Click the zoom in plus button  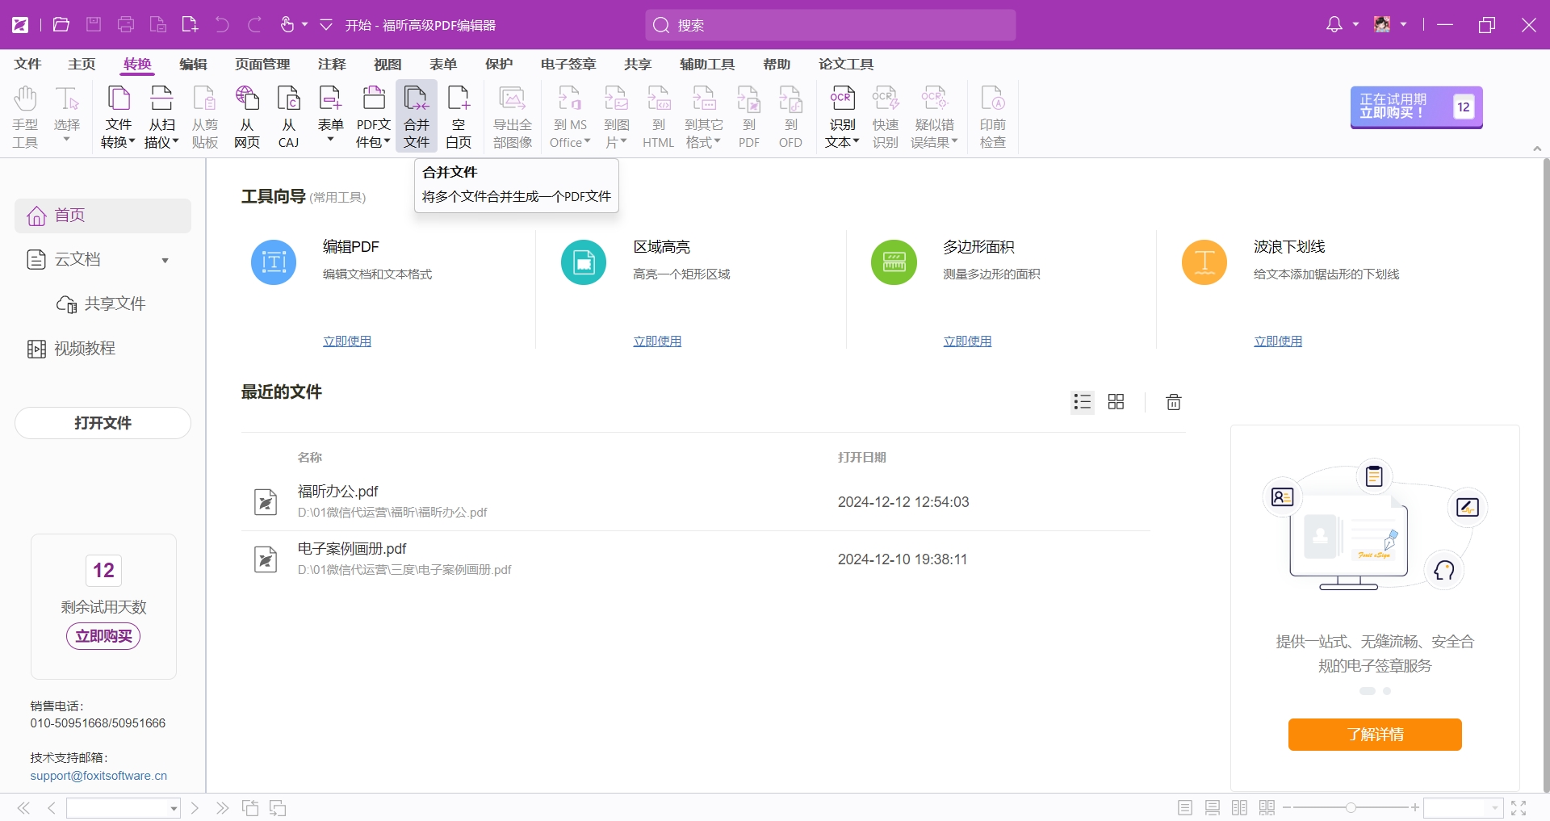tap(1415, 808)
